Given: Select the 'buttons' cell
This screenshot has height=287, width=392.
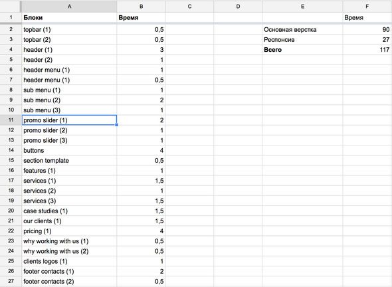Looking at the screenshot, I should 69,150.
